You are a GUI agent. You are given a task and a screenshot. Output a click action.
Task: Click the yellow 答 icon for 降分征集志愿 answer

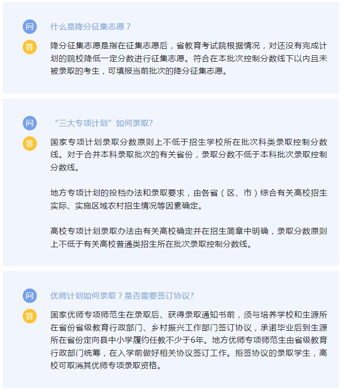(30, 47)
